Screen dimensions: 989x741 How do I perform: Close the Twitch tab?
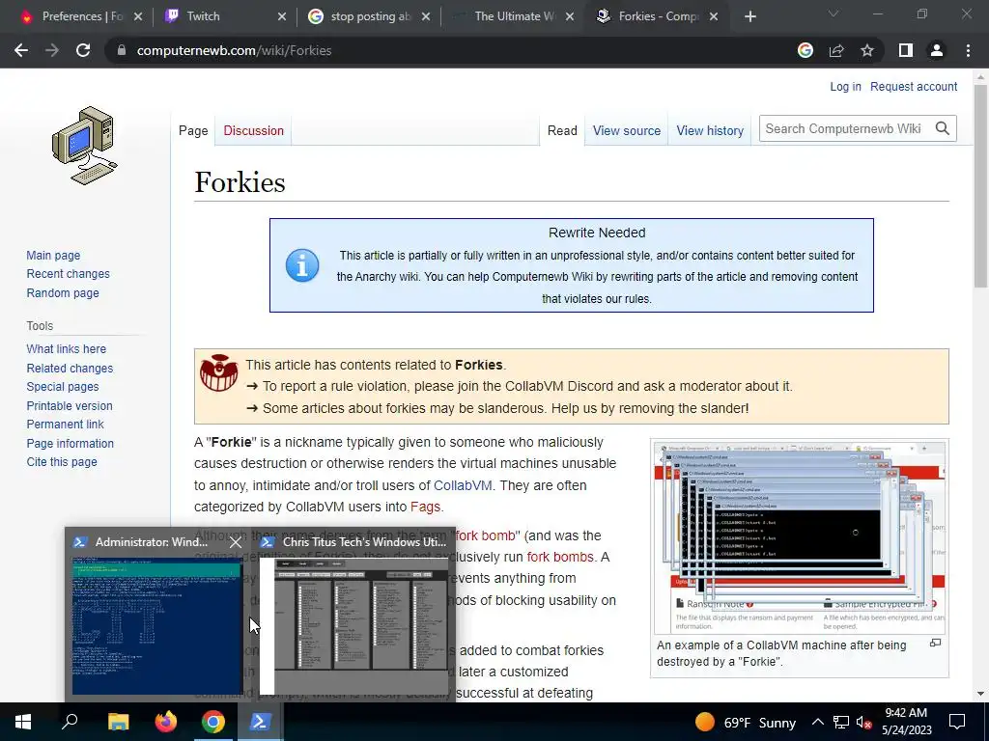[282, 16]
